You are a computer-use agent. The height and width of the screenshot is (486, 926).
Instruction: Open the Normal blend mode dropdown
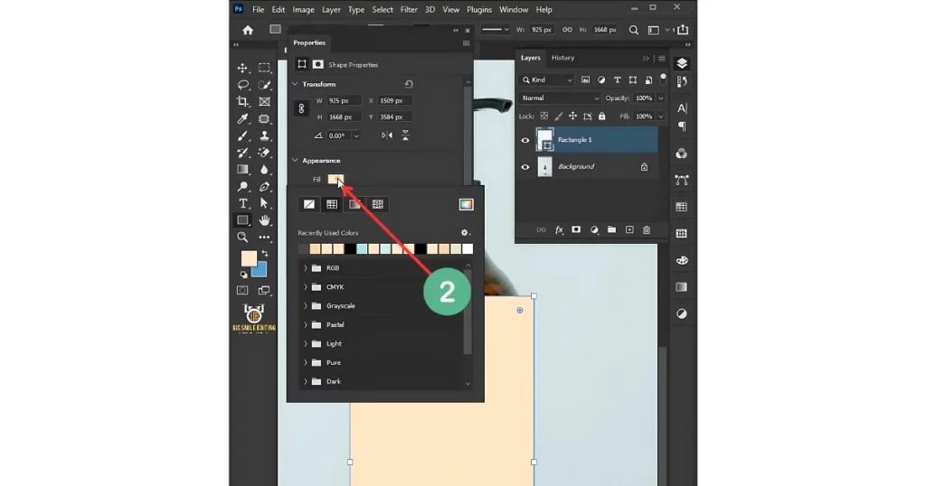tap(560, 98)
